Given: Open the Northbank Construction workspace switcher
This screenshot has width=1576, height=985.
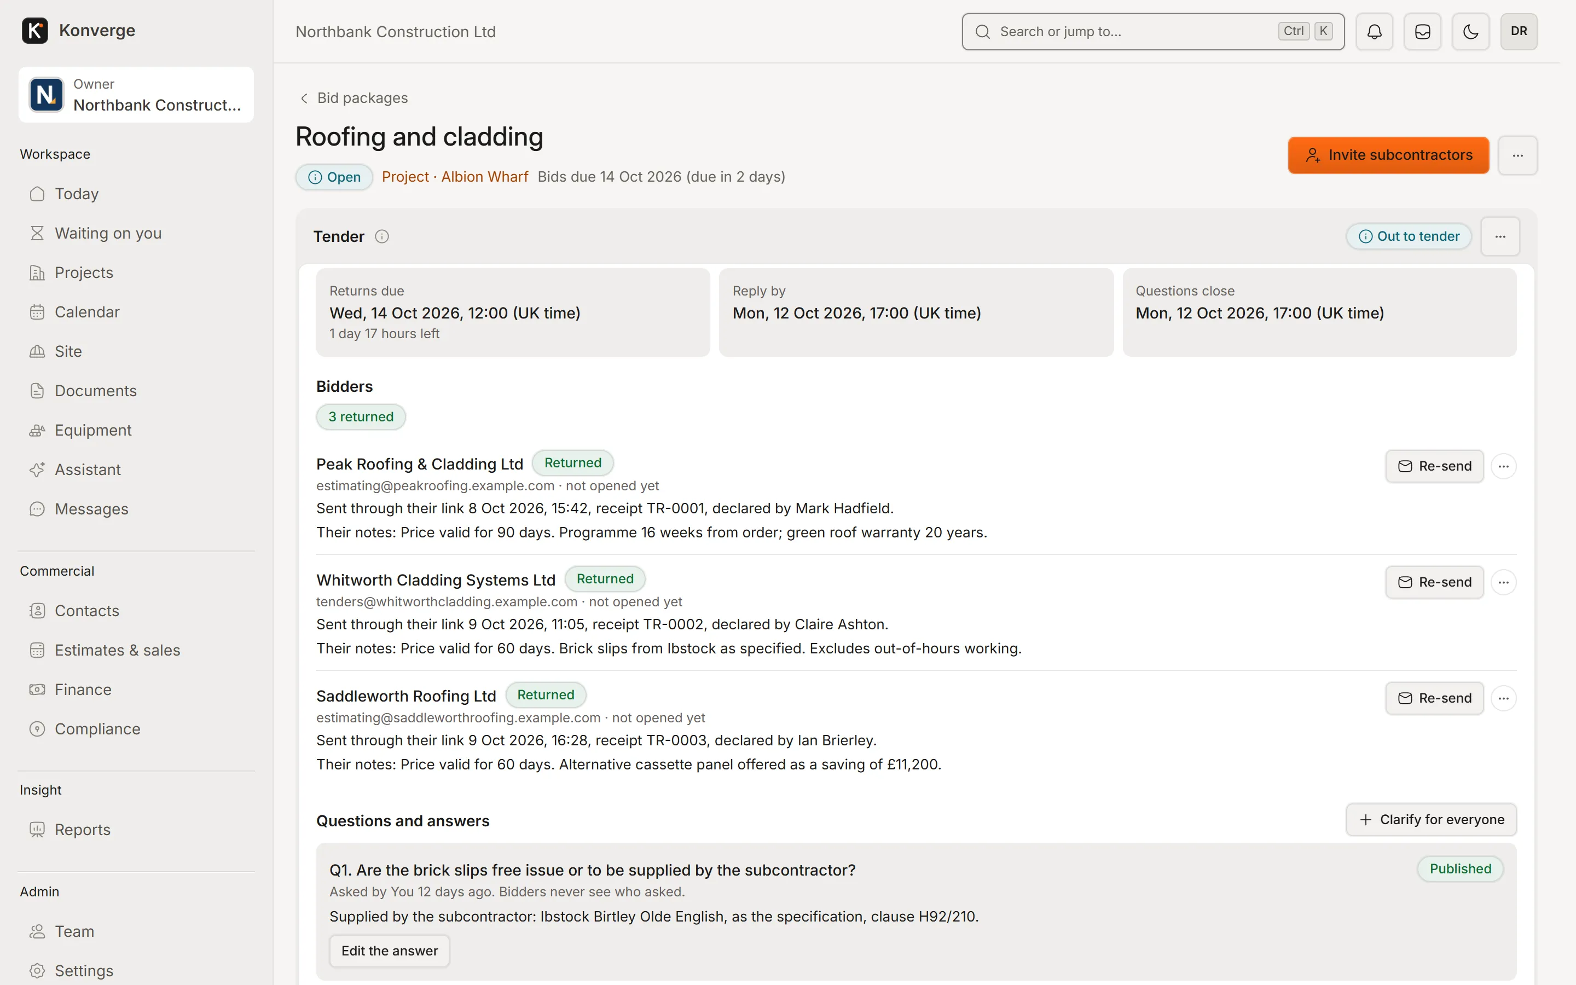Looking at the screenshot, I should pyautogui.click(x=136, y=95).
